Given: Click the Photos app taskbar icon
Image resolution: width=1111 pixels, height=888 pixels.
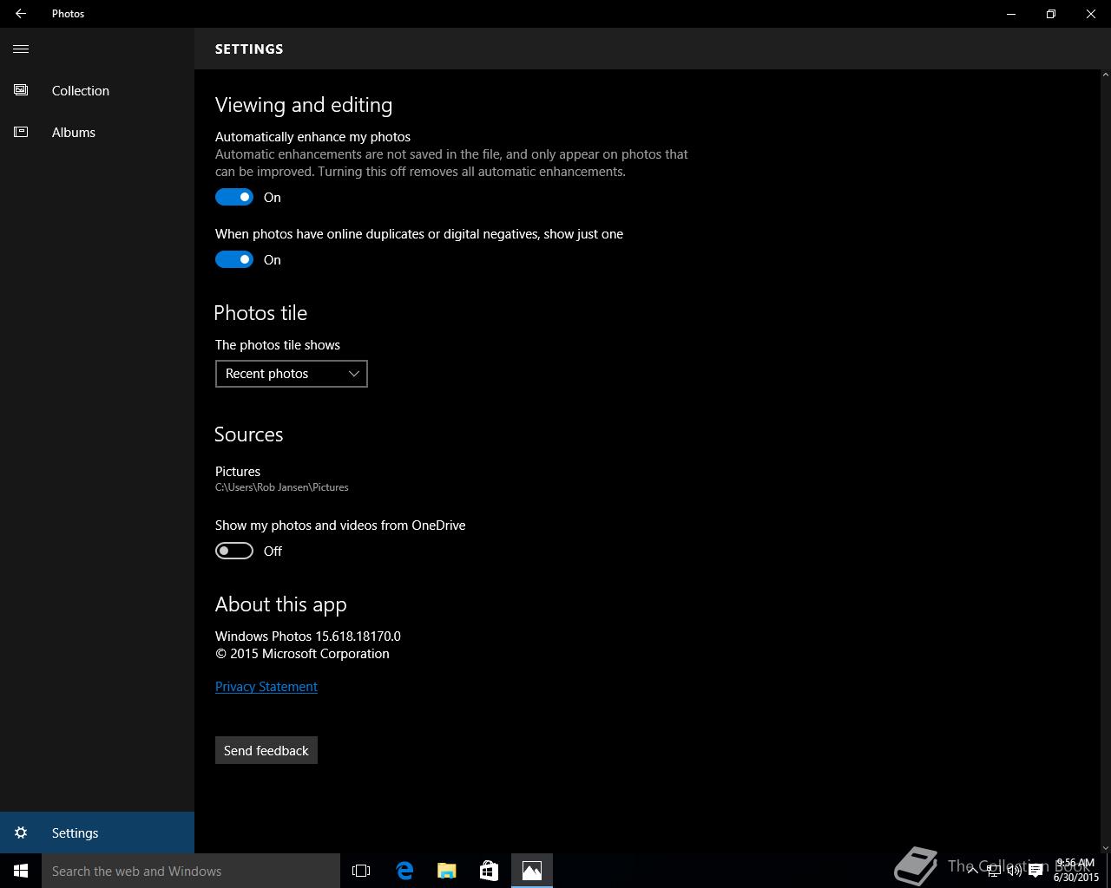Looking at the screenshot, I should [531, 871].
